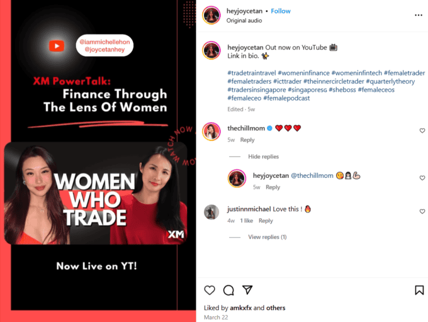Reply to thechillmom's comment
428x322 pixels.
tap(247, 140)
